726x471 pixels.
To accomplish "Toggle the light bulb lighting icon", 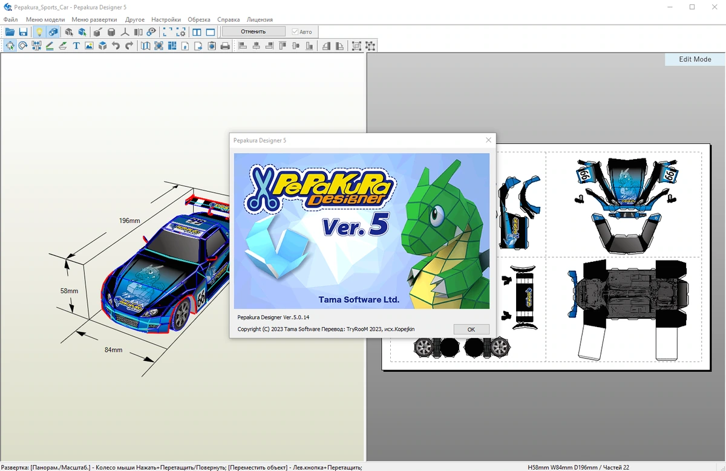I will 39,31.
